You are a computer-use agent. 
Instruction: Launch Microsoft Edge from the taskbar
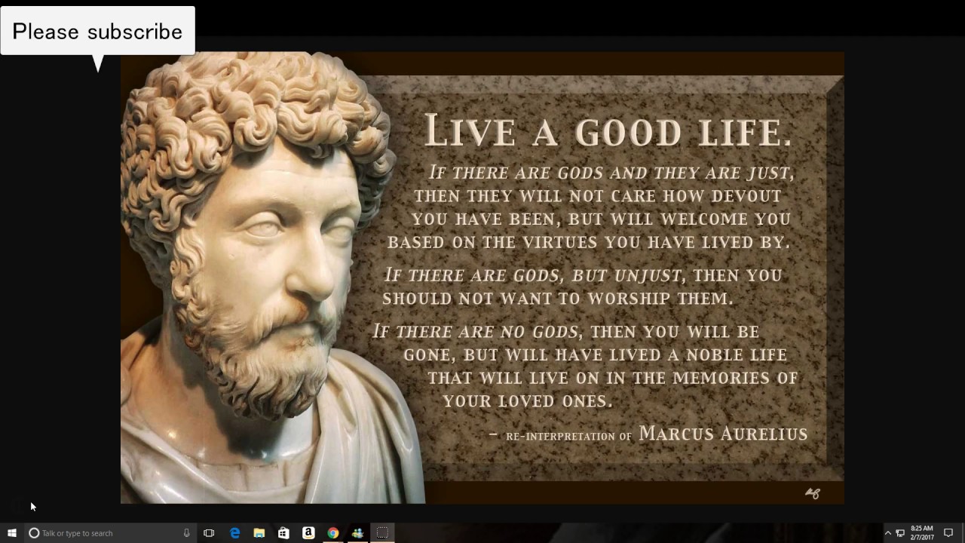point(234,533)
